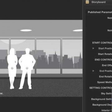Open the Background Setting parameter

coord(101,99)
